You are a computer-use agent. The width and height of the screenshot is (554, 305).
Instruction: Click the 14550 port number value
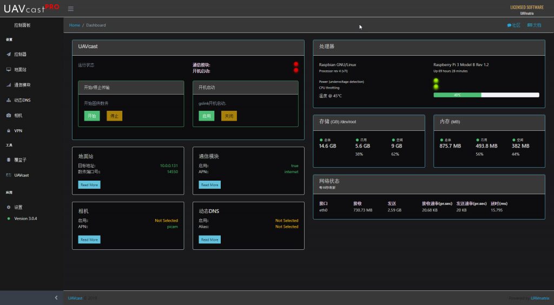(173, 172)
